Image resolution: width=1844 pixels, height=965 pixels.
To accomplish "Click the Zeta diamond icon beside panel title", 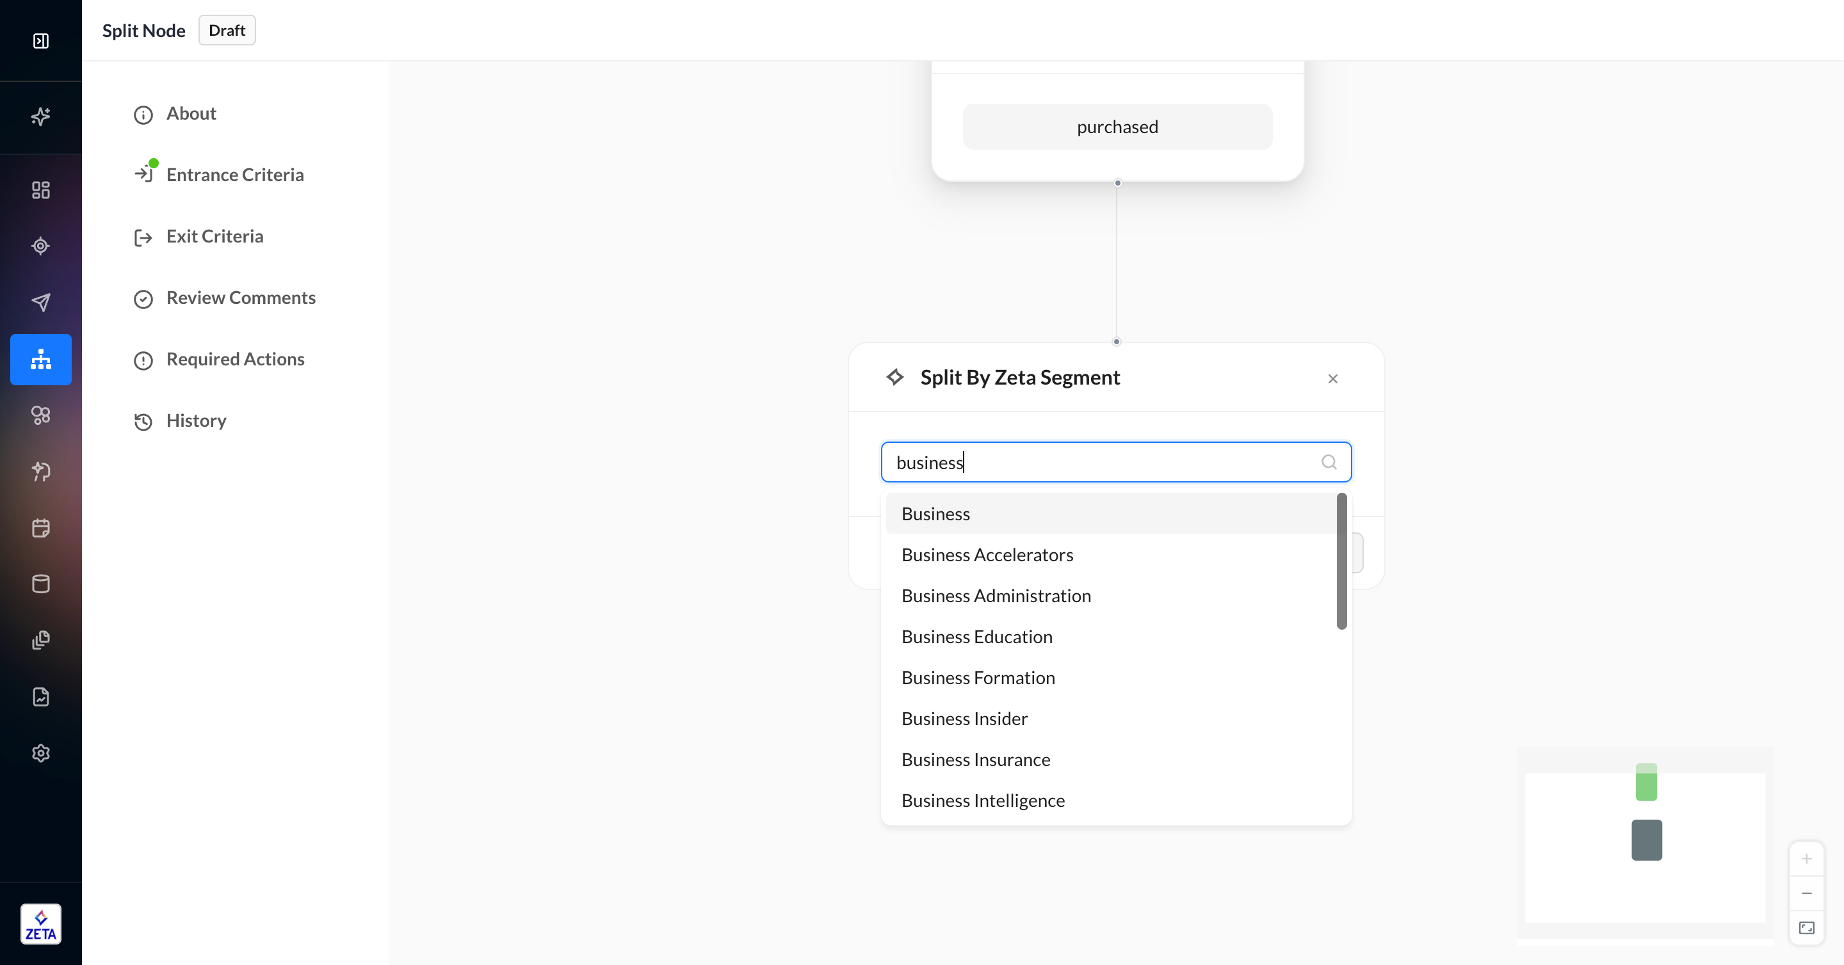I will (895, 377).
